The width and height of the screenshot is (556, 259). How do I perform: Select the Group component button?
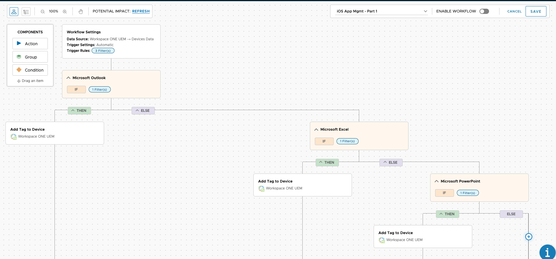[30, 57]
